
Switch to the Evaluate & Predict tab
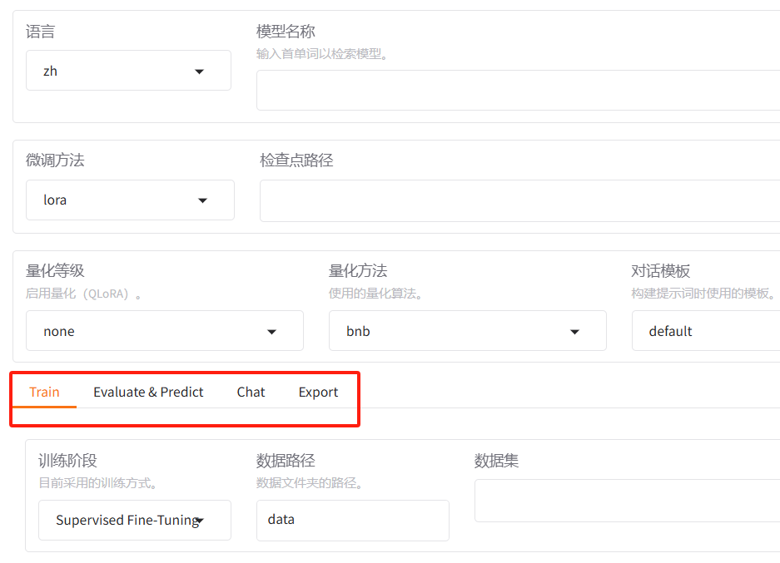point(148,392)
